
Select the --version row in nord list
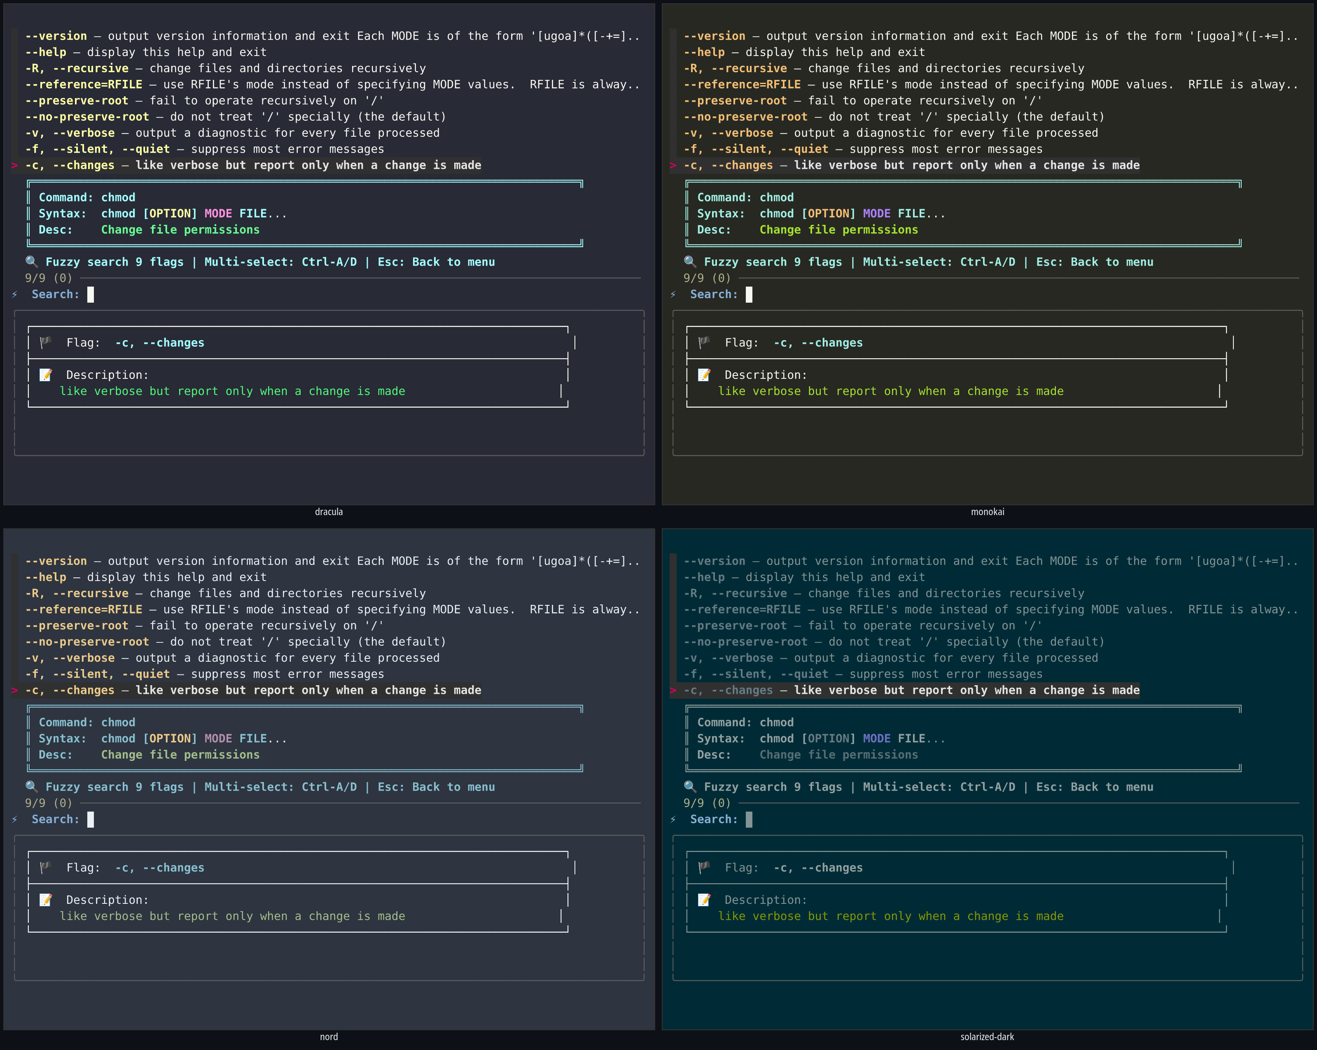tap(332, 561)
